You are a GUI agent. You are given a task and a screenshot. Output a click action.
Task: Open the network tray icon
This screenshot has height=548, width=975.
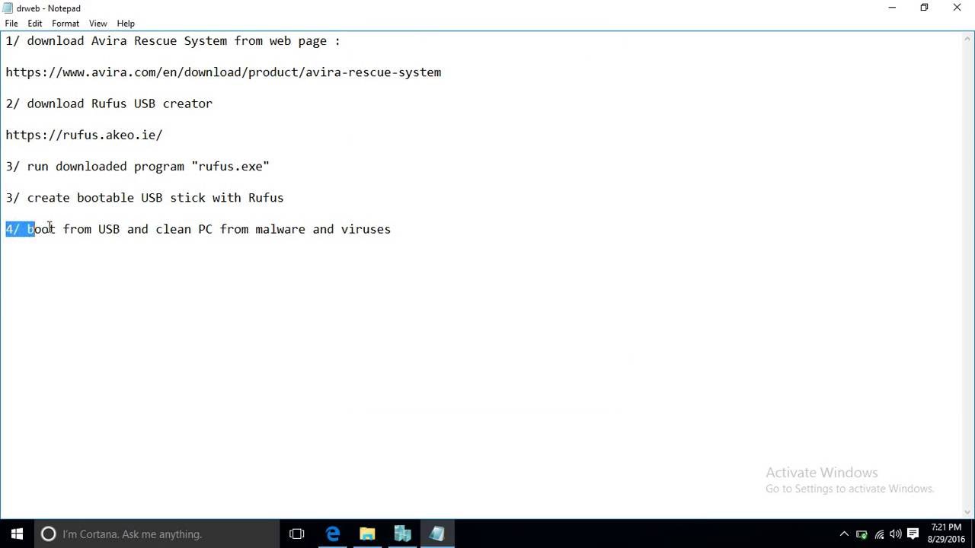[879, 534]
